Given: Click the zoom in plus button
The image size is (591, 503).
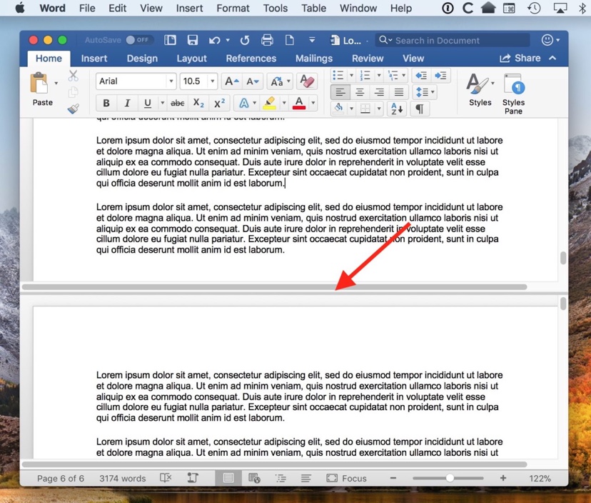Looking at the screenshot, I should [503, 478].
